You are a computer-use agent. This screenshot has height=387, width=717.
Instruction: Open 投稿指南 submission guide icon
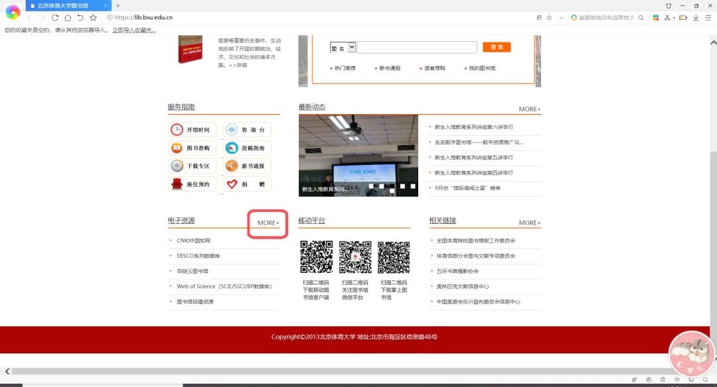coord(232,148)
